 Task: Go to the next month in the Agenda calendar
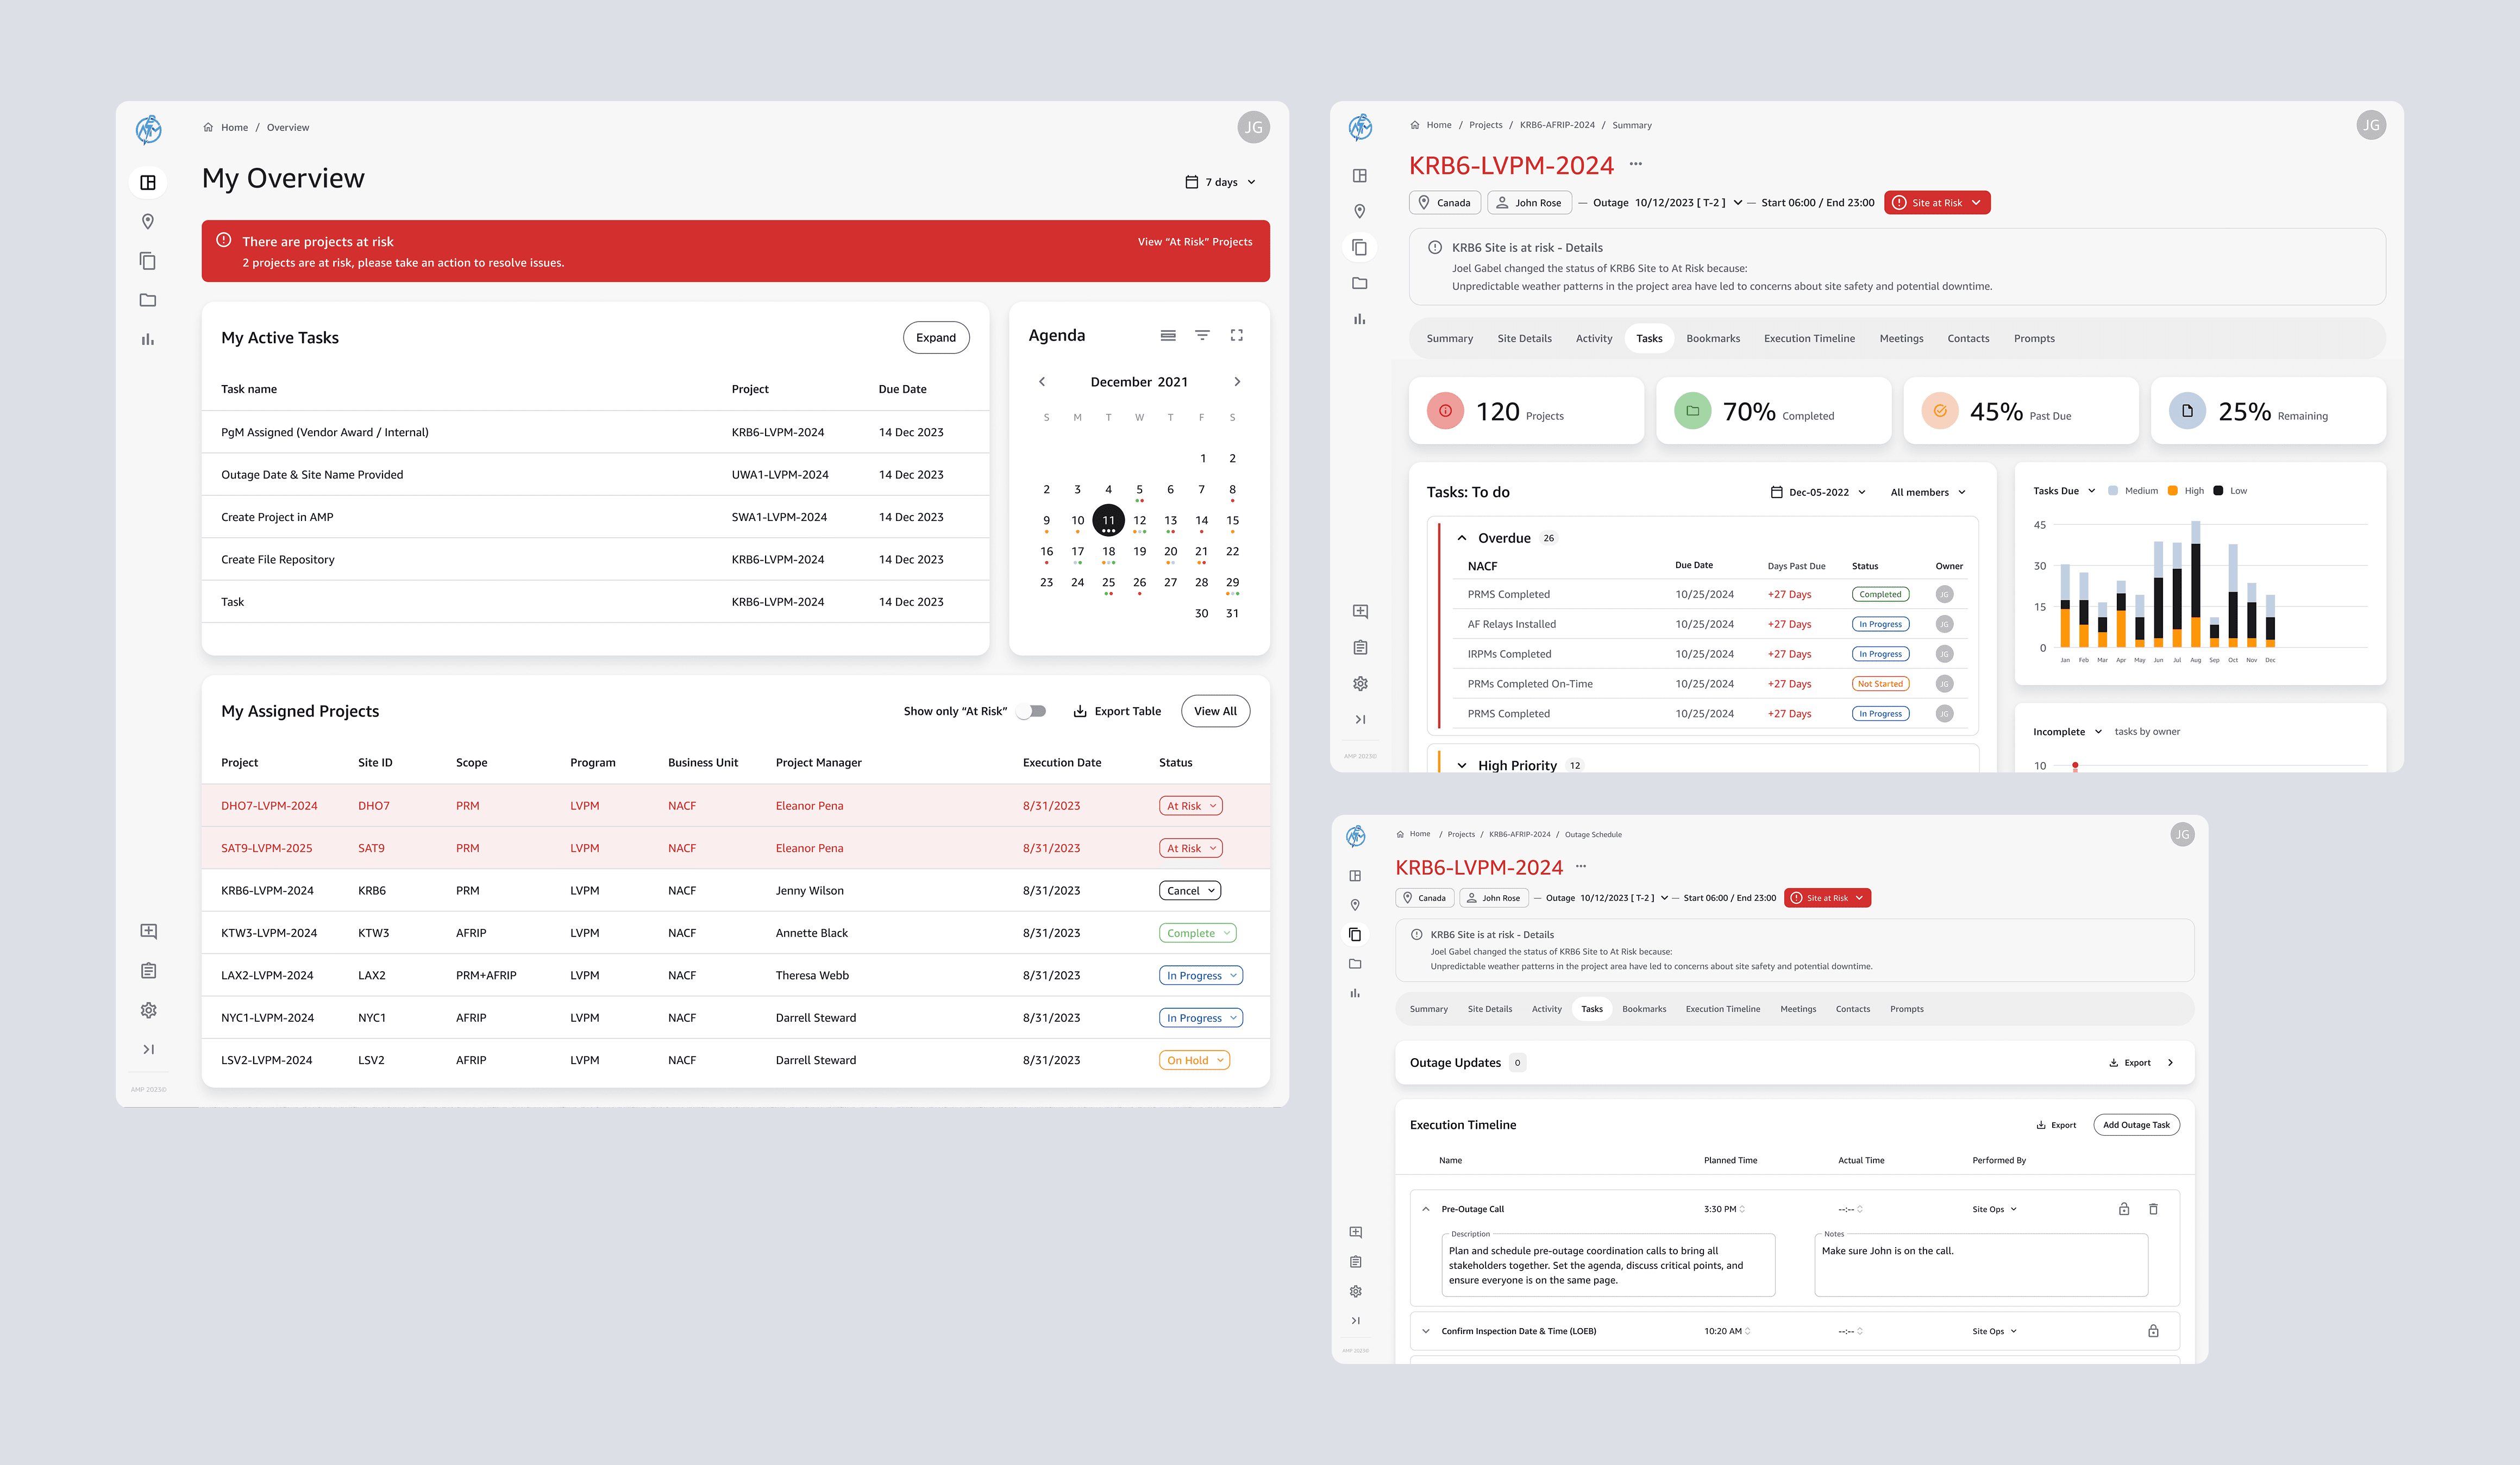pyautogui.click(x=1237, y=382)
